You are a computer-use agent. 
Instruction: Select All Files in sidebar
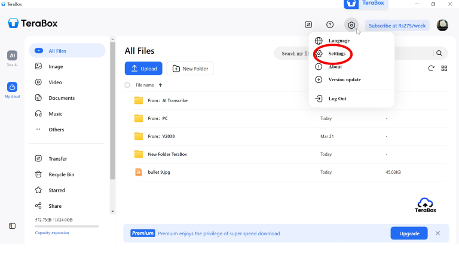[67, 51]
